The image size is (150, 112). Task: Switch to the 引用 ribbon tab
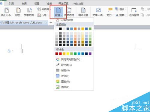[x=11, y=4]
